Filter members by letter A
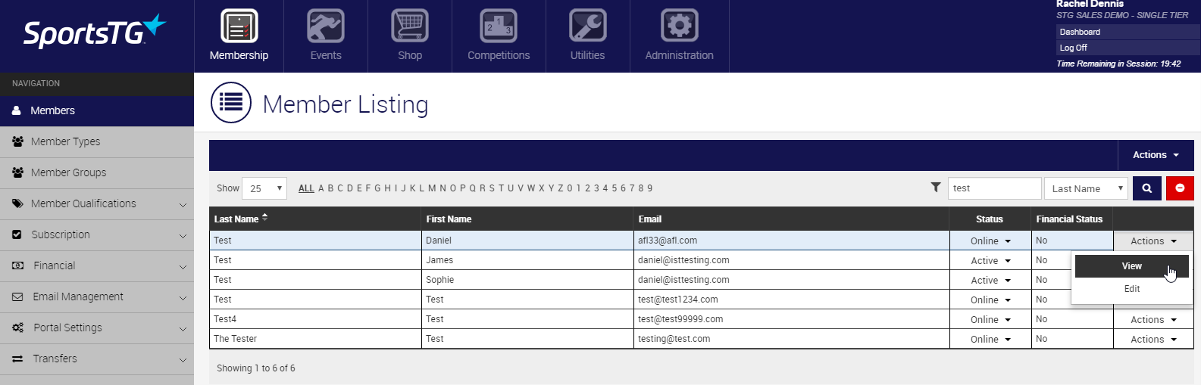The height and width of the screenshot is (385, 1201). [321, 188]
